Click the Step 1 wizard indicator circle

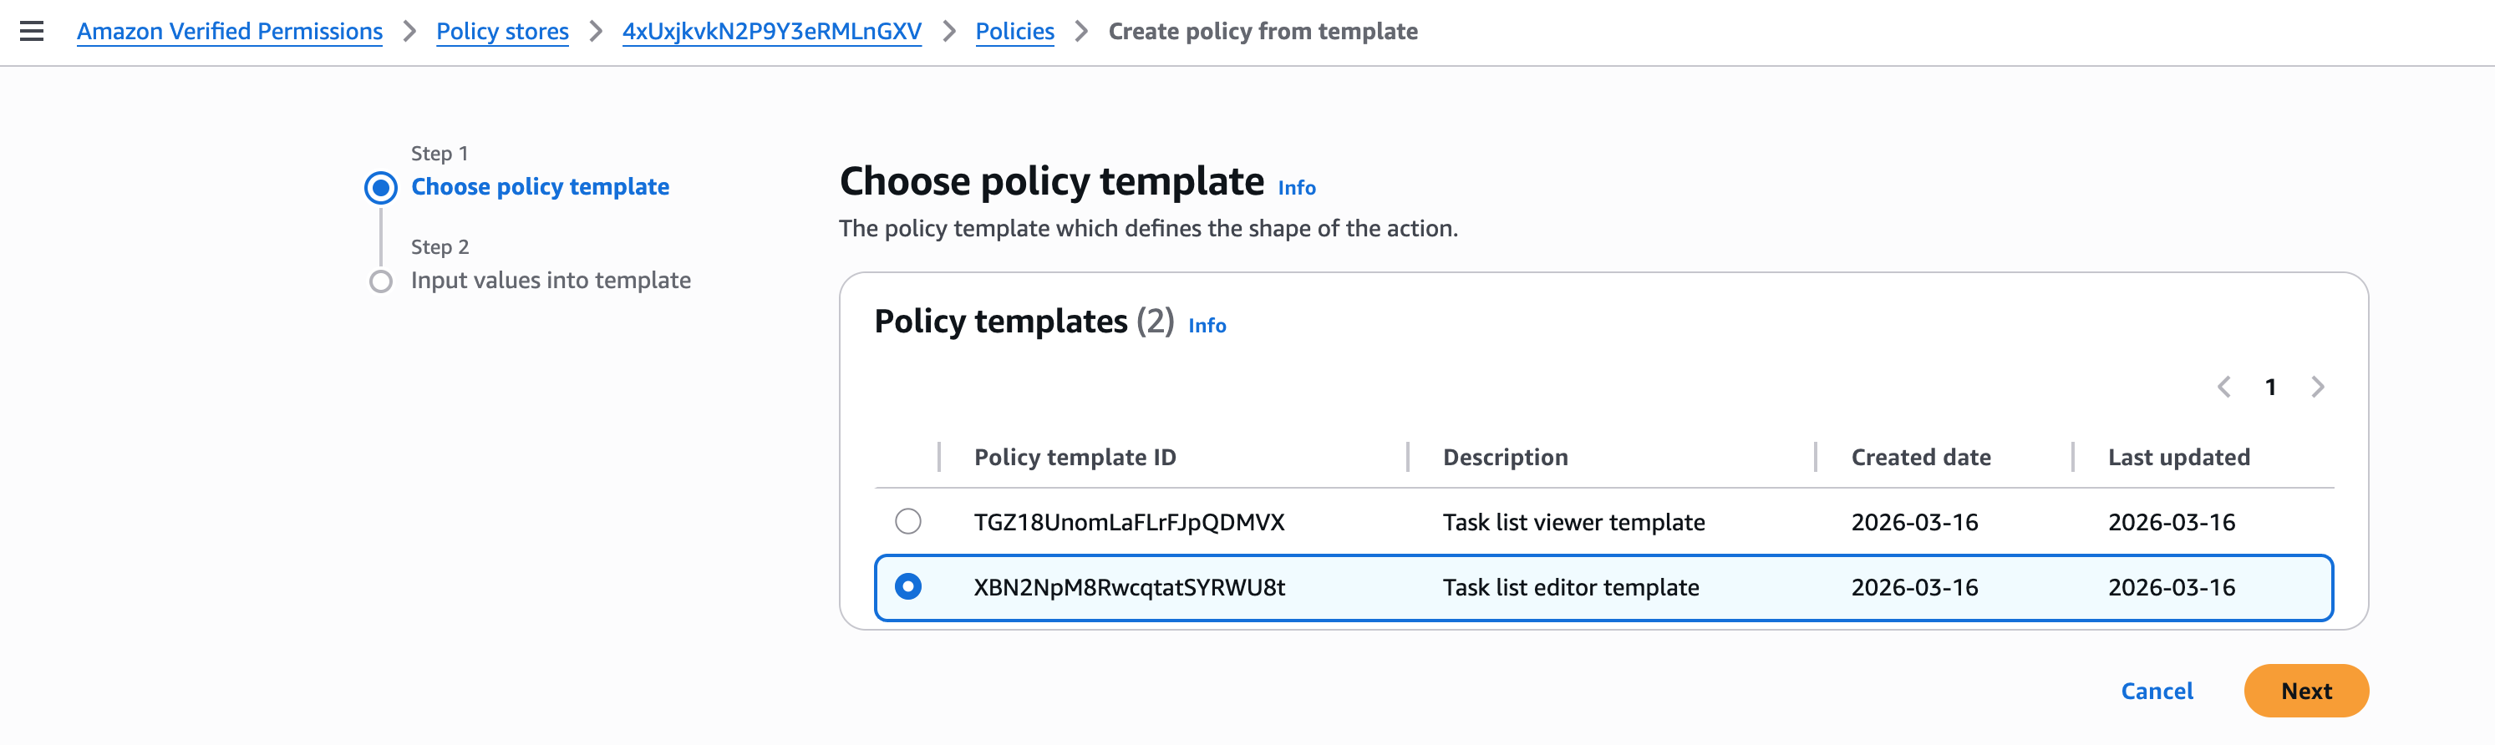tap(381, 188)
